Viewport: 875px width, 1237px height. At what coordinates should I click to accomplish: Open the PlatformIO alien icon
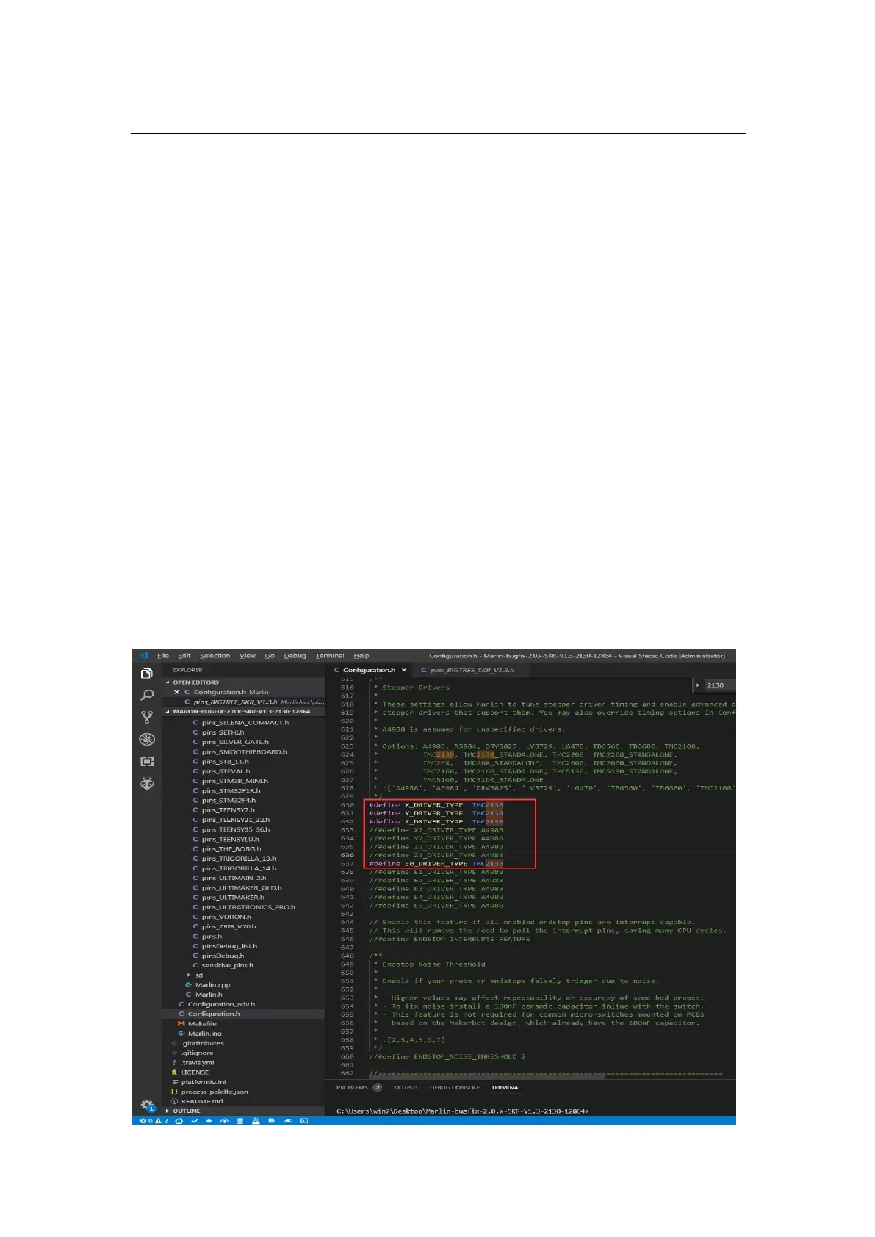tap(147, 784)
